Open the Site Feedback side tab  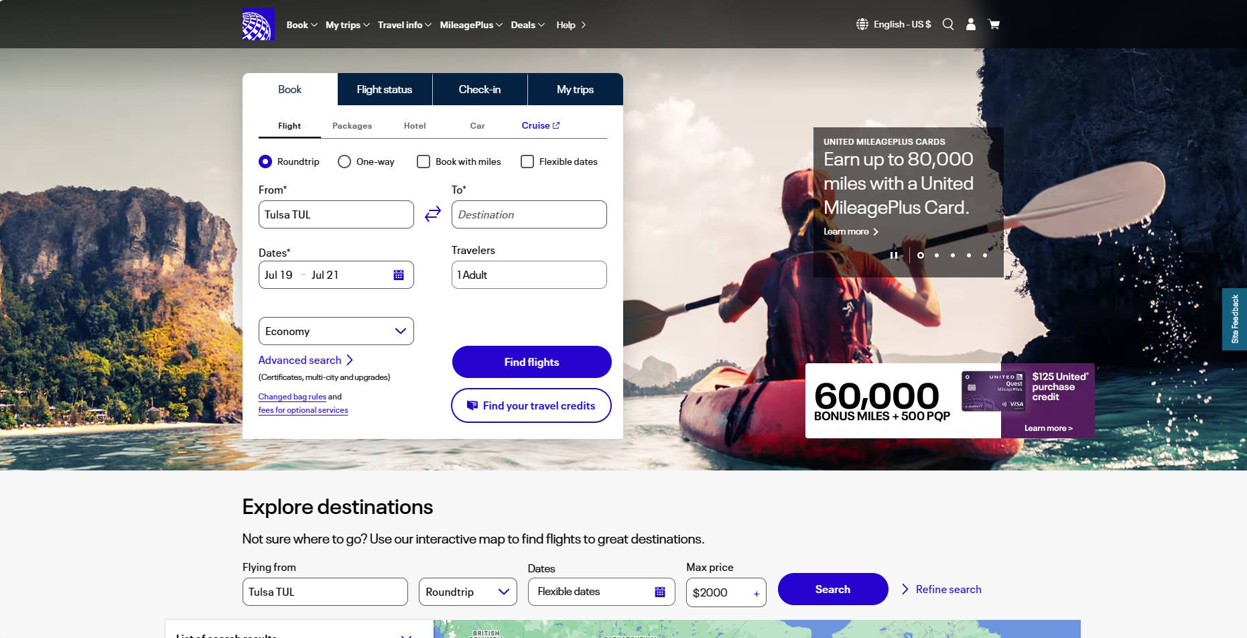click(x=1235, y=319)
